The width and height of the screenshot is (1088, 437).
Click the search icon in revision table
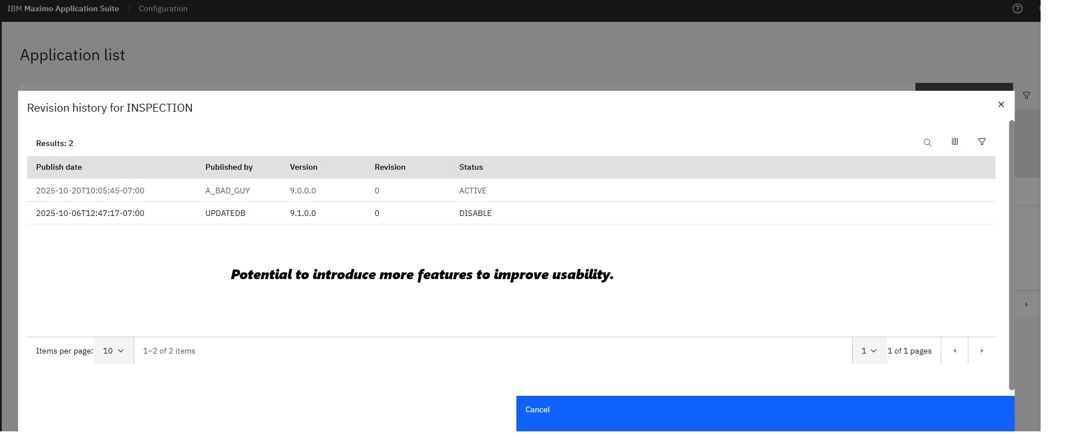coord(927,143)
